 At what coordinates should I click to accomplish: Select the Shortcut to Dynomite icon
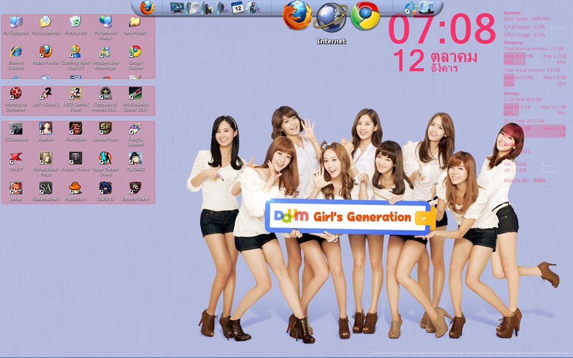tap(16, 99)
